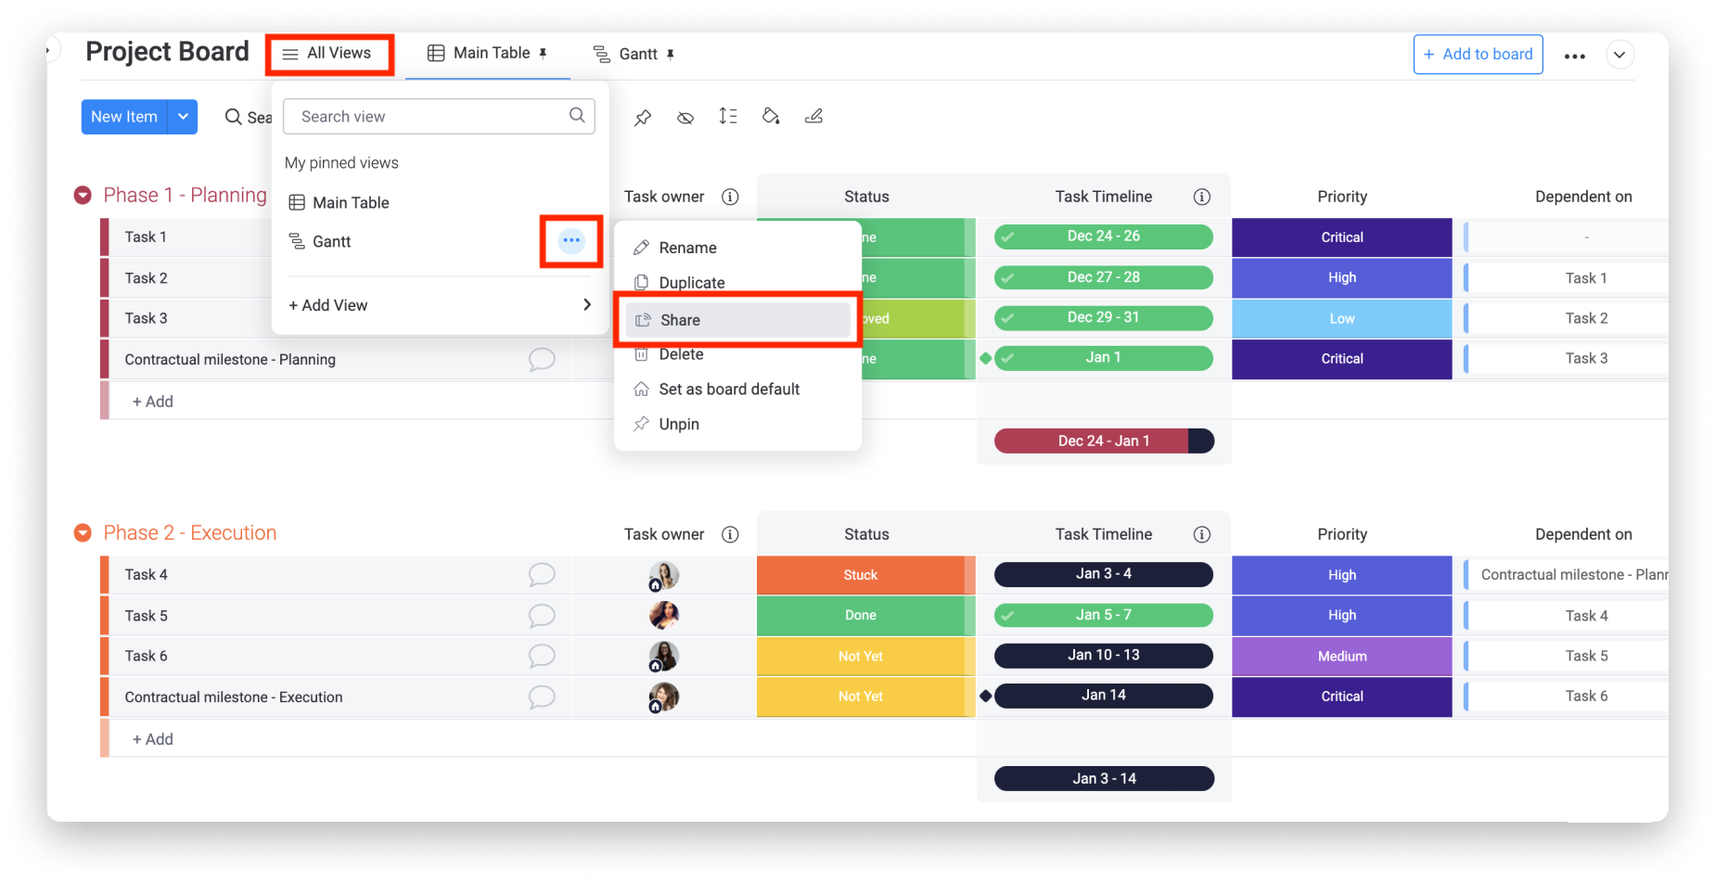
Task: Focus the Search view input field
Action: click(439, 116)
